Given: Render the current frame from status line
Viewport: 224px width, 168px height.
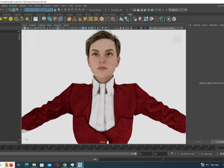Looking at the screenshot, I should pos(138,10).
